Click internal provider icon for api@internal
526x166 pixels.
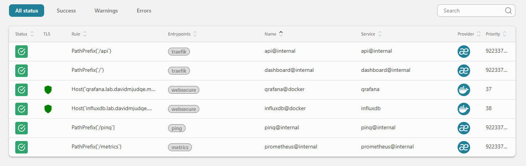pos(464,52)
